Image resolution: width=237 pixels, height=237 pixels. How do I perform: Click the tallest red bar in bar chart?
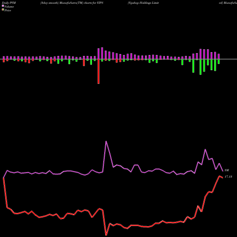[x=99, y=72]
